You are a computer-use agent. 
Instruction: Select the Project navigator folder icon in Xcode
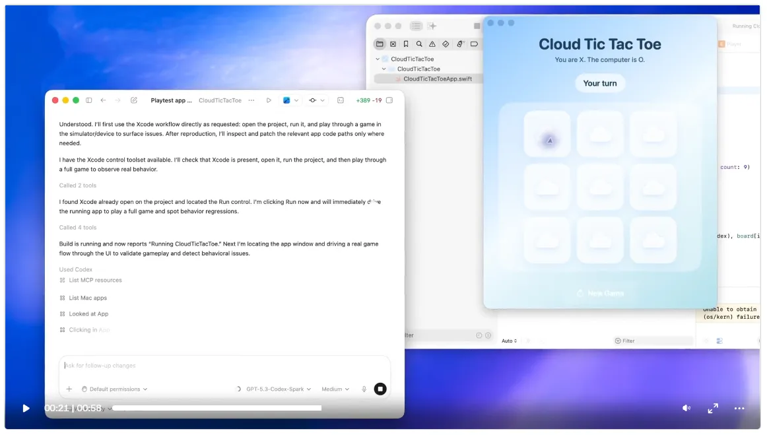pos(380,44)
